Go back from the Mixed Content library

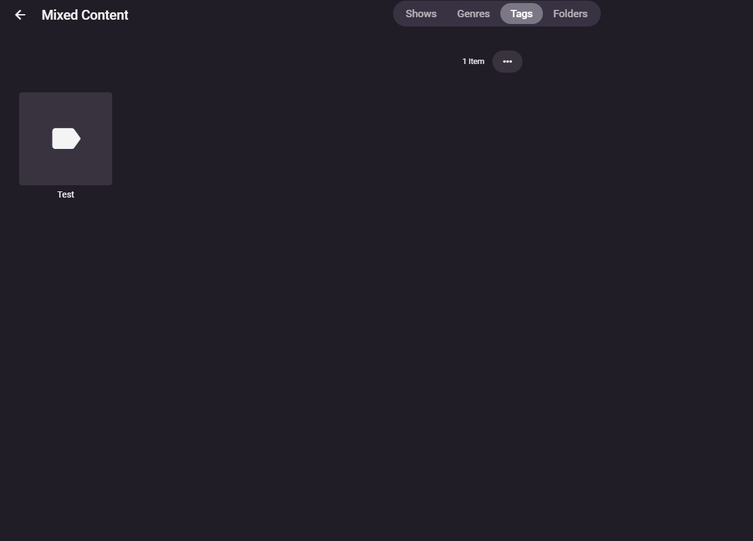20,15
